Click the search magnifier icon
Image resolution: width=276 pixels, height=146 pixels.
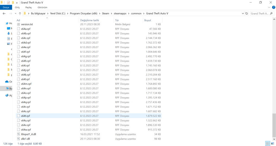click(271, 13)
